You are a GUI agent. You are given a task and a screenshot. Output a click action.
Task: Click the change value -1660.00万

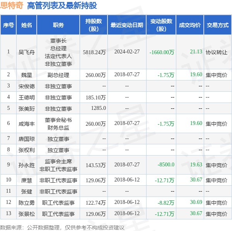coord(162,52)
